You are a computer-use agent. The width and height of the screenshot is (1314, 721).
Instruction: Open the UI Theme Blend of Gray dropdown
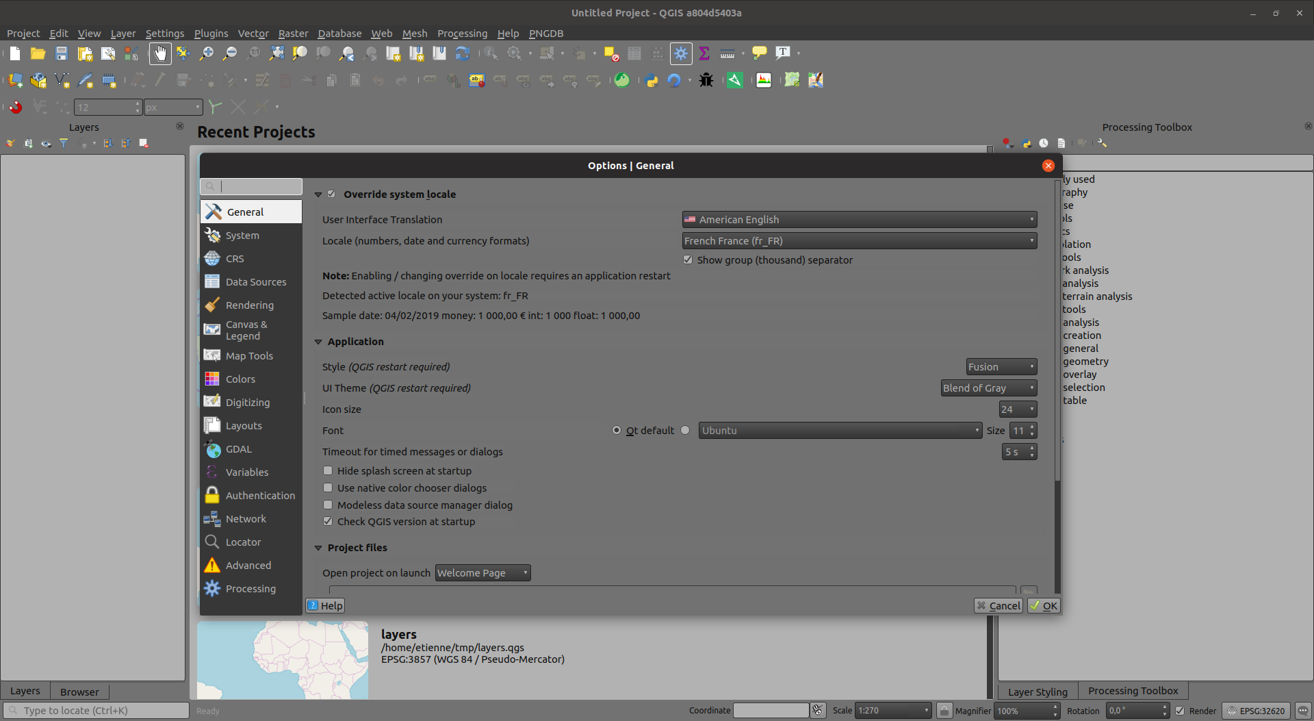tap(989, 388)
